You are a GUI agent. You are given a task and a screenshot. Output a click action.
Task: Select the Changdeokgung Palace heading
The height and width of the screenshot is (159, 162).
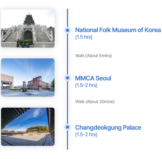point(108,127)
